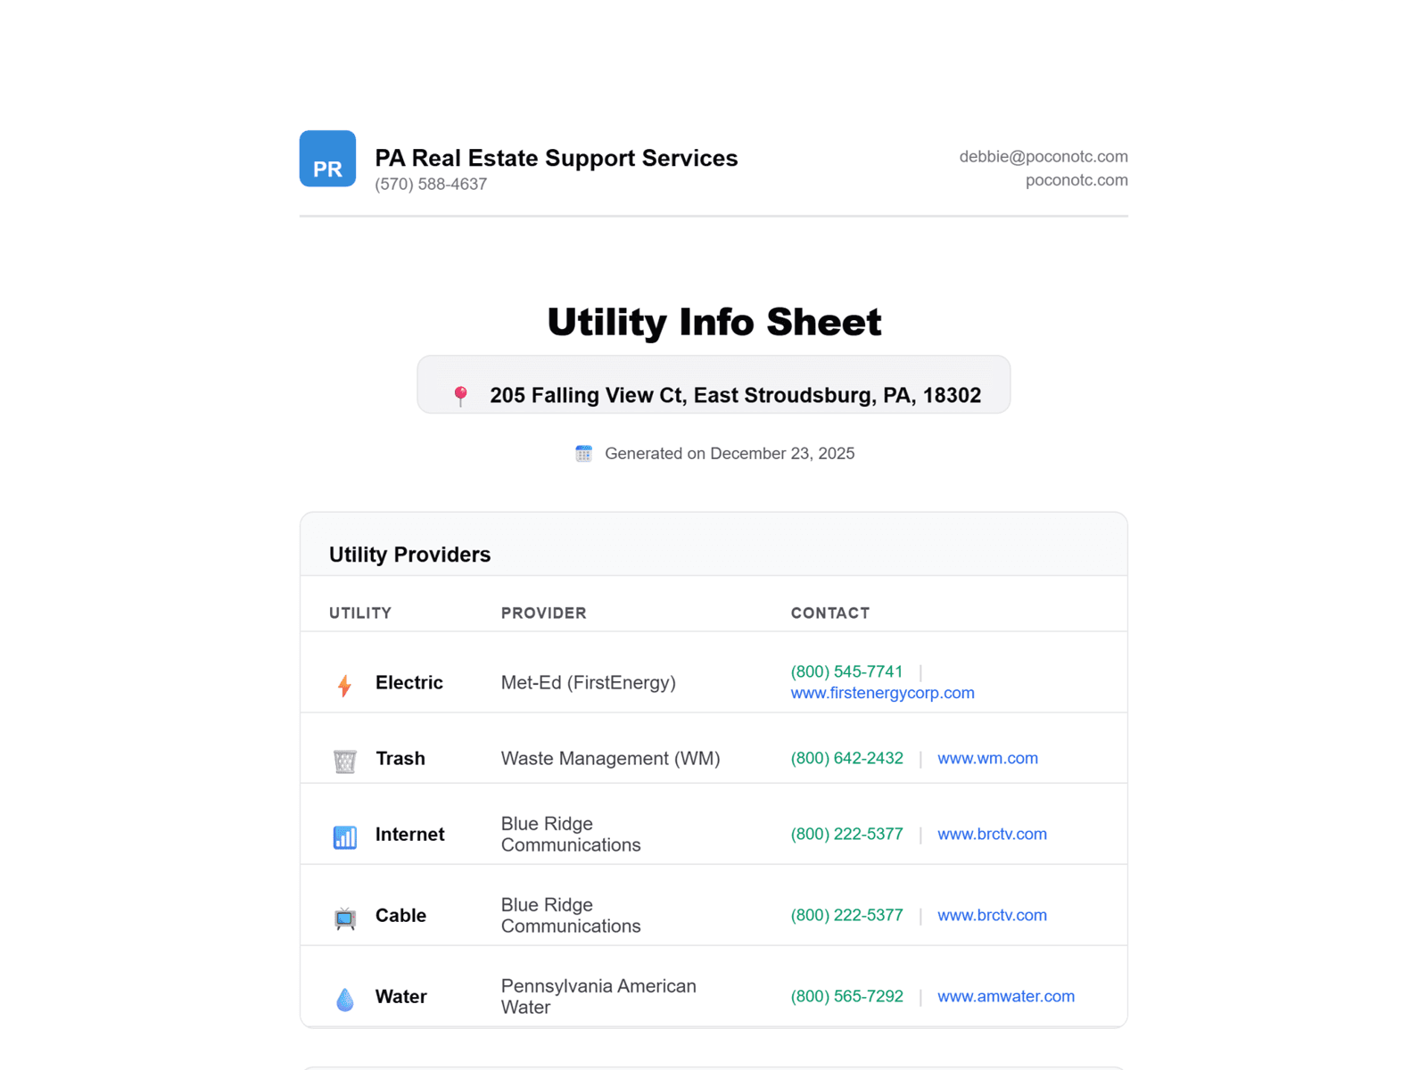Image resolution: width=1427 pixels, height=1070 pixels.
Task: Click the Utility Providers section header
Action: pos(409,554)
